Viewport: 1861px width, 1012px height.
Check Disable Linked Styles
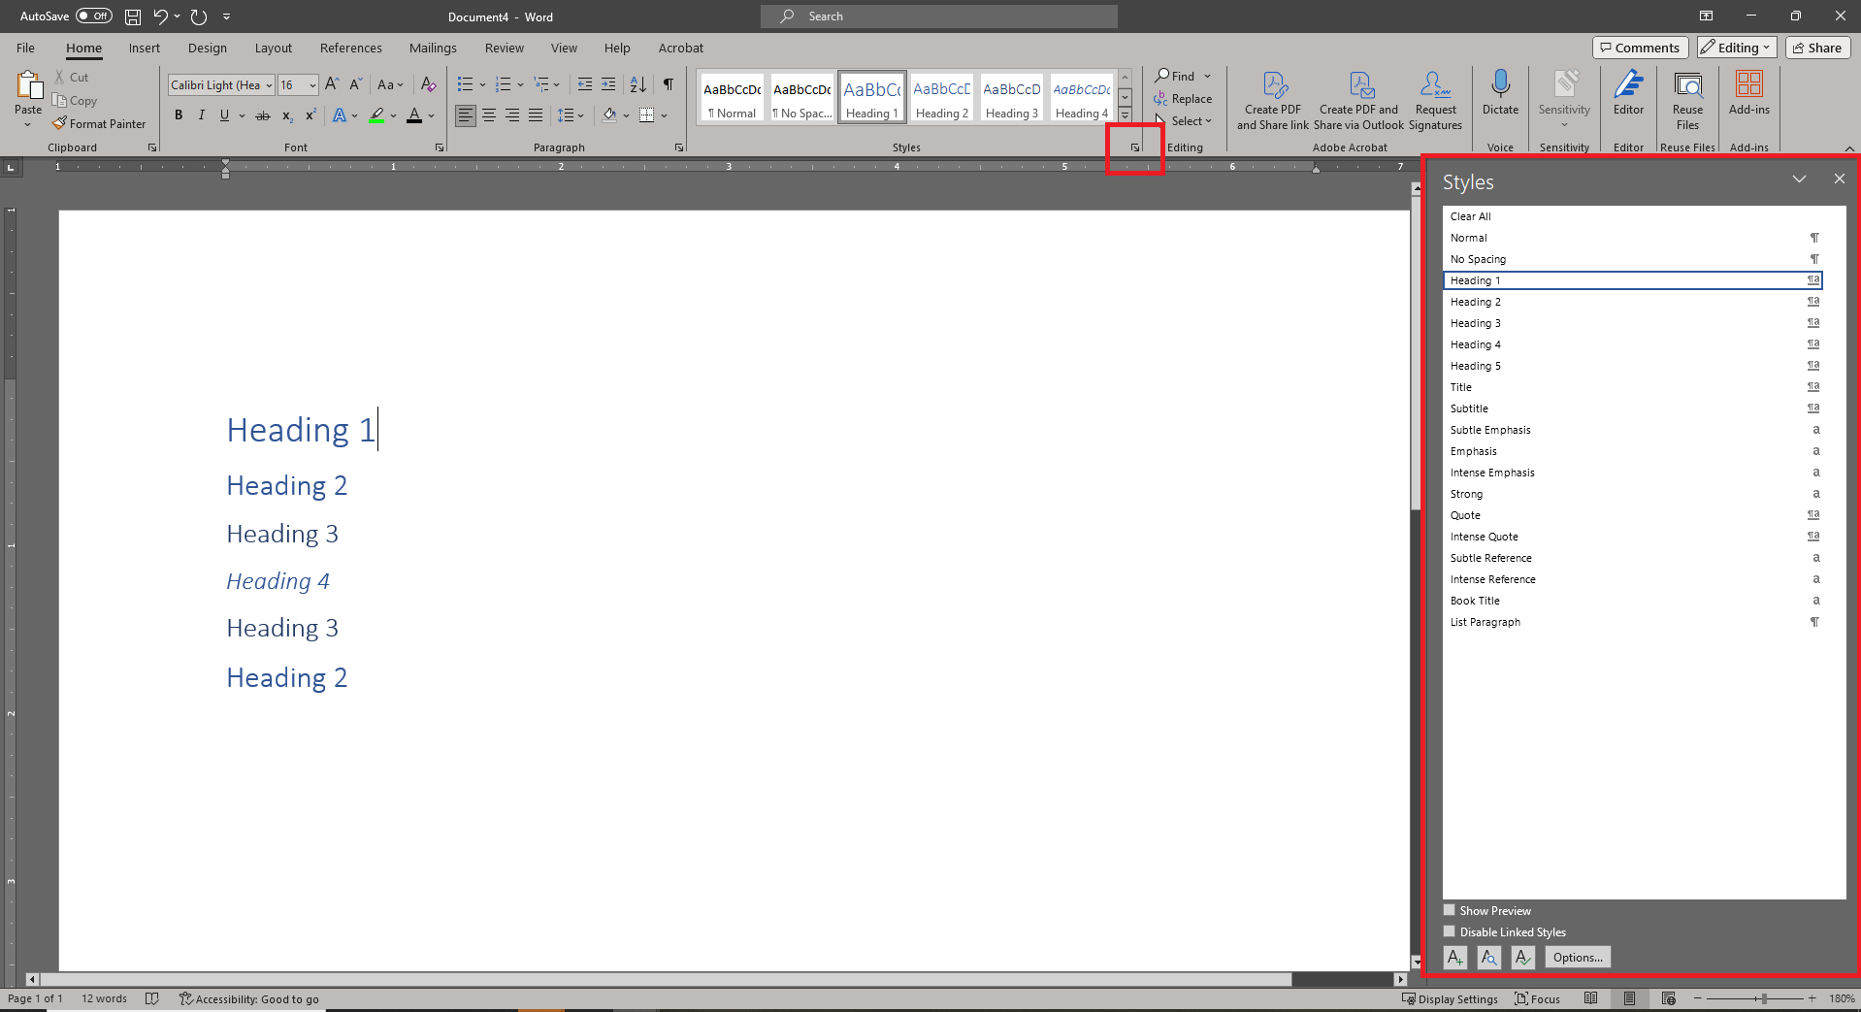[x=1450, y=931]
